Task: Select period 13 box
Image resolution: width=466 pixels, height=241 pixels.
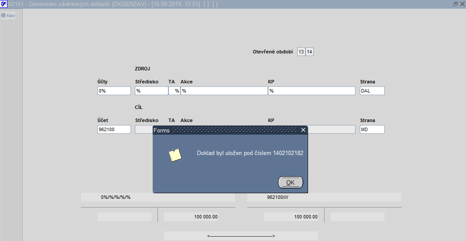Action: [x=301, y=52]
